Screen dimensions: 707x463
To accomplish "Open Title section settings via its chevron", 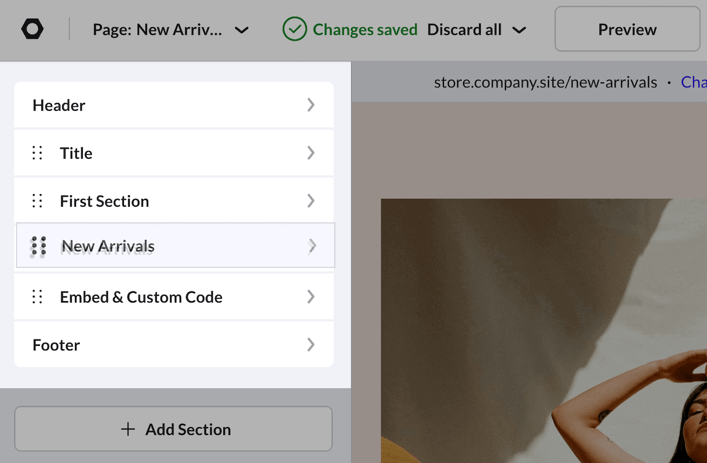I will click(x=311, y=153).
